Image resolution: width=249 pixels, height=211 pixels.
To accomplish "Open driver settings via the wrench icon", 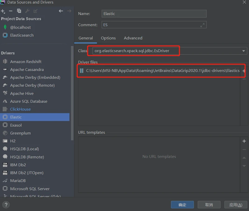I will pos(27,11).
